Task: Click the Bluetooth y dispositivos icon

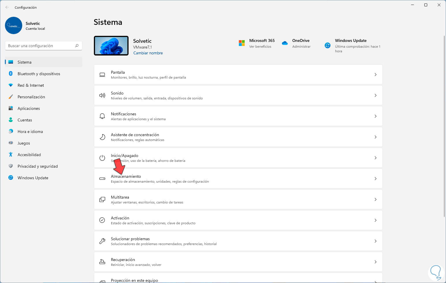Action: [x=11, y=74]
